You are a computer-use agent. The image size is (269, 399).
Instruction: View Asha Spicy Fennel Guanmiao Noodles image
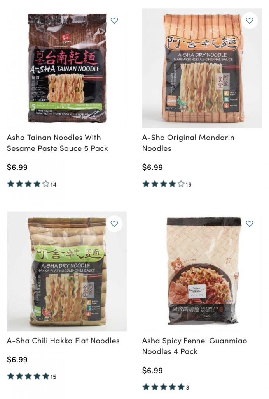(x=202, y=271)
